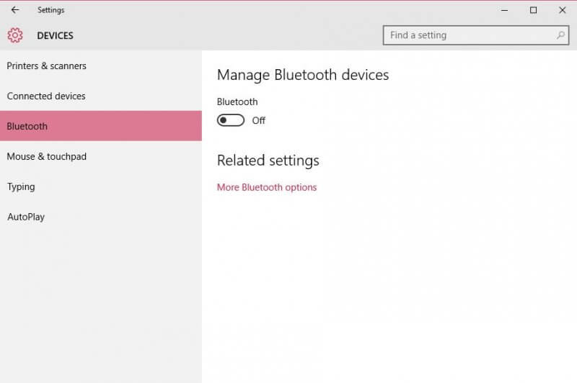Image resolution: width=577 pixels, height=383 pixels.
Task: Go back with the arrow icon
Action: tap(14, 10)
